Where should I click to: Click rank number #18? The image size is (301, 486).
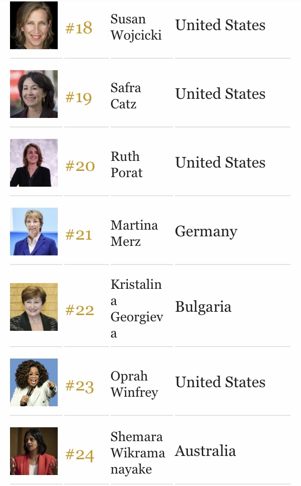click(79, 28)
